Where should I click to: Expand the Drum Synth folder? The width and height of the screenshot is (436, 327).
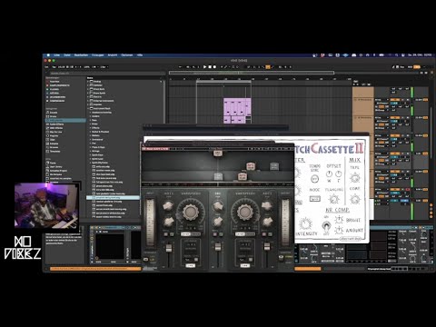(88, 93)
